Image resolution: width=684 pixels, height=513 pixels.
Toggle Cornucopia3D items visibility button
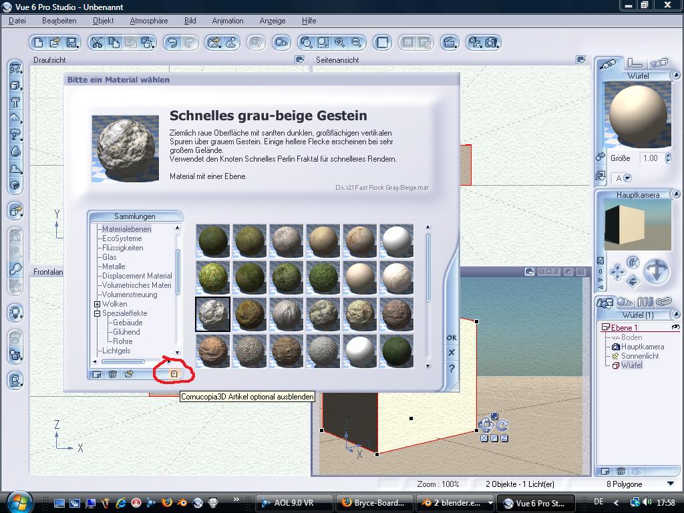(x=174, y=374)
